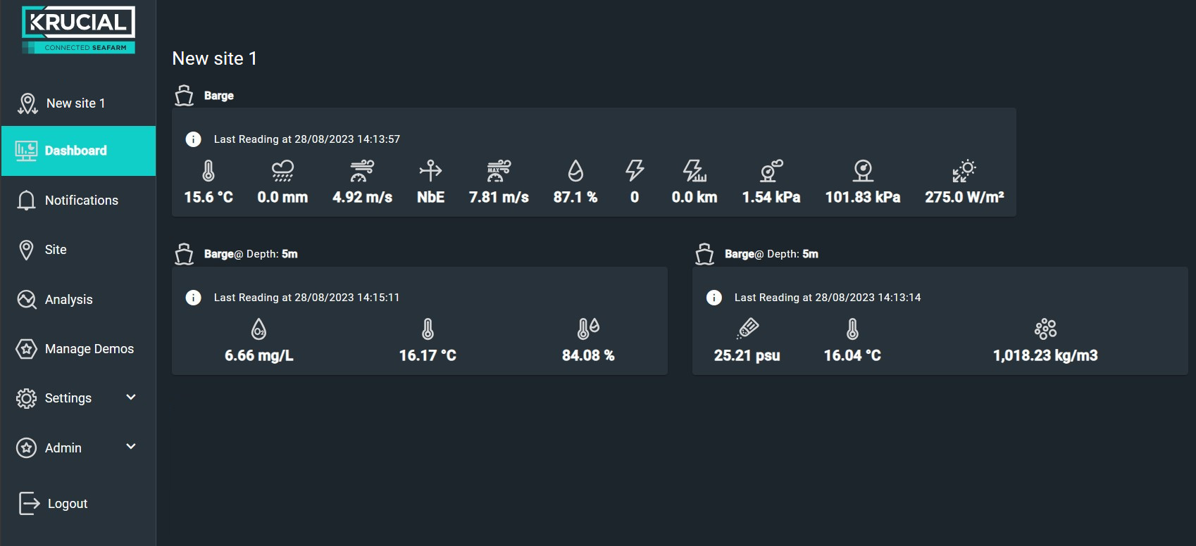Click the thermometer icon above 16.04 °C
The width and height of the screenshot is (1196, 546).
(852, 329)
